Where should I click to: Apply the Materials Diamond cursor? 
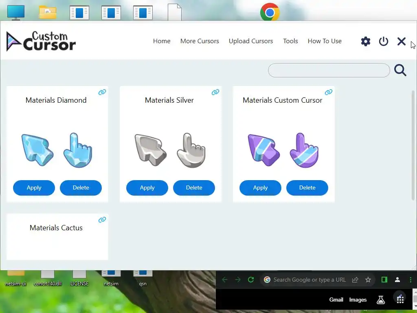[34, 187]
